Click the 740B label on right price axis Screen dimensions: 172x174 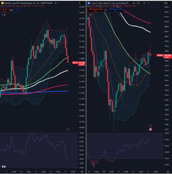(x=167, y=110)
